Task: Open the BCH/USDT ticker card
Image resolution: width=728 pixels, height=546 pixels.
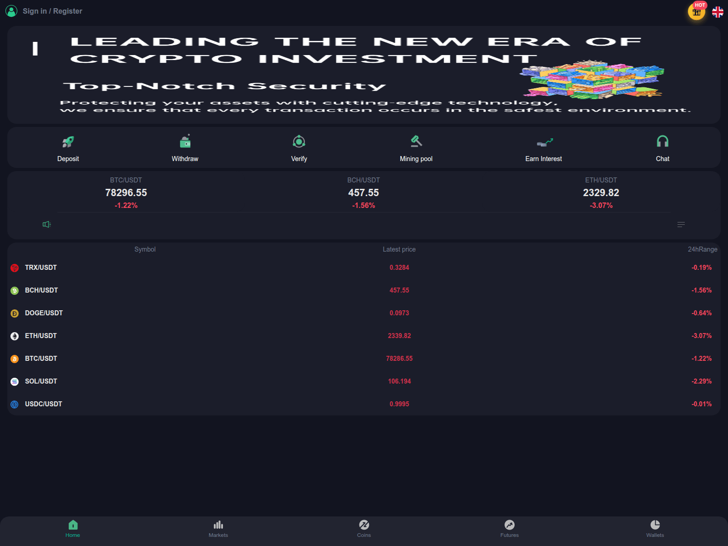Action: coord(364,193)
